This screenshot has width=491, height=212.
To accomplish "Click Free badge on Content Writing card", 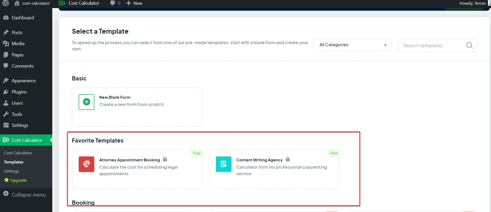I will coord(334,153).
